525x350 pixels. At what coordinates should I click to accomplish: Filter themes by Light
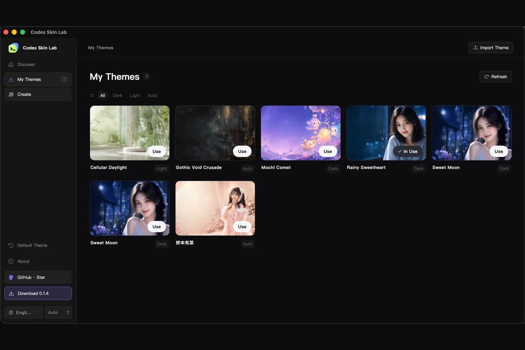pos(135,95)
